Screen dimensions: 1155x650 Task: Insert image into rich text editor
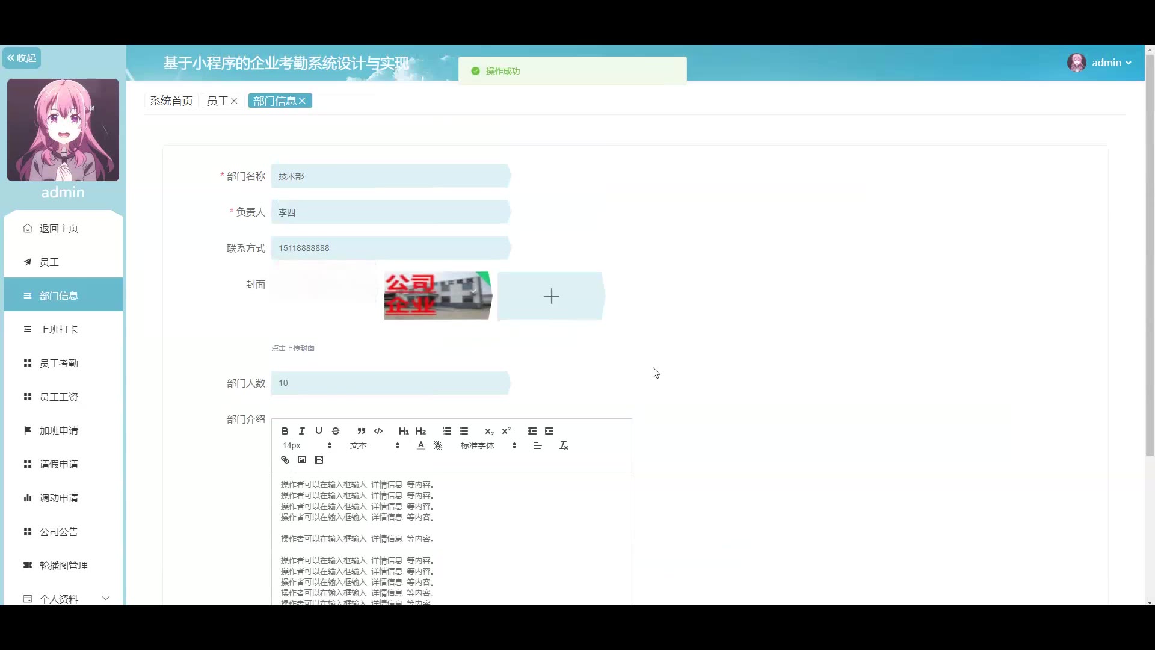coord(302,460)
